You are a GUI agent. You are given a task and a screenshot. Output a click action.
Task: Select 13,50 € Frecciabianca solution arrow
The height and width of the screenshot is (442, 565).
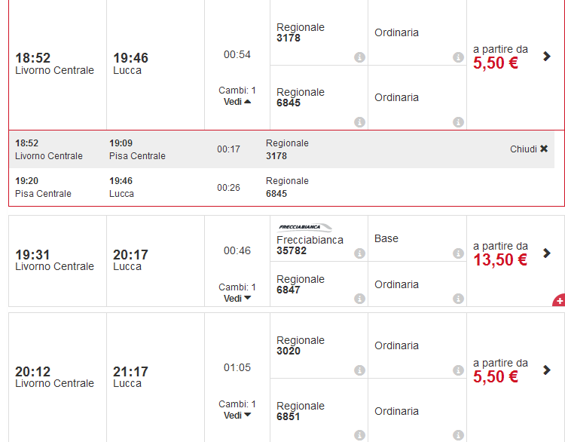tap(547, 253)
